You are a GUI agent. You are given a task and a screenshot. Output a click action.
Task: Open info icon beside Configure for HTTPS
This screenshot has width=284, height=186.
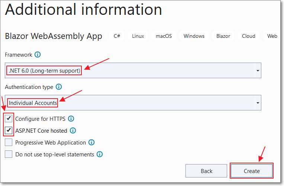[71, 119]
